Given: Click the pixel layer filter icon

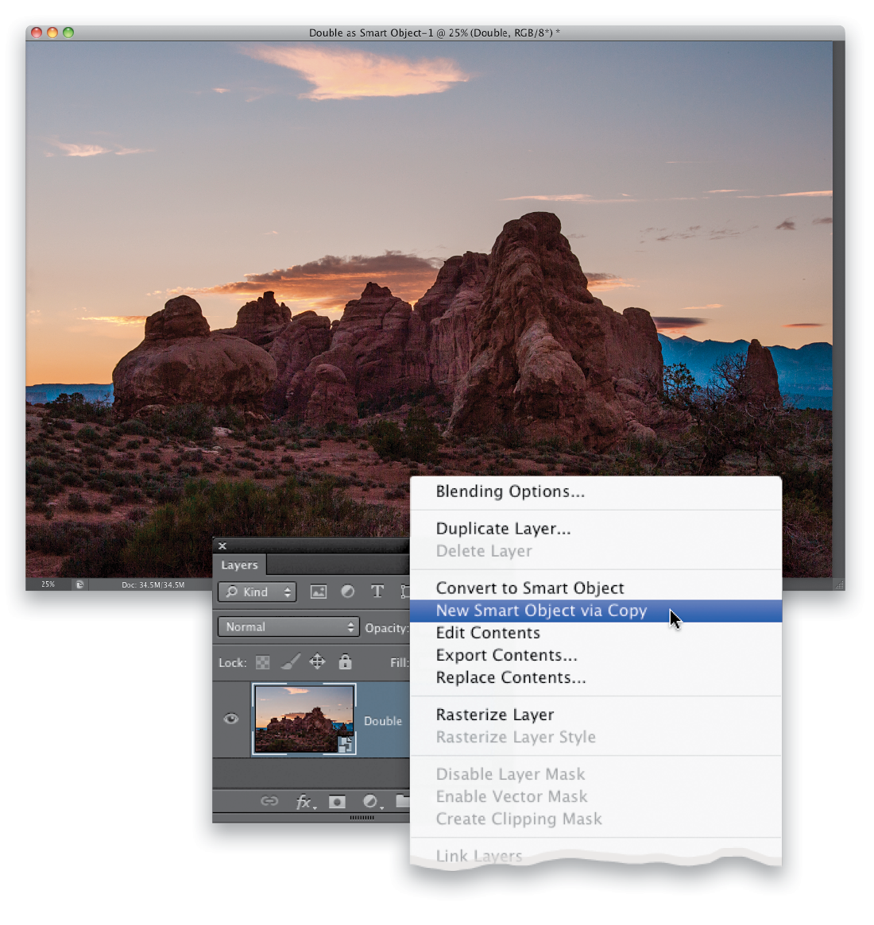Looking at the screenshot, I should [x=318, y=592].
